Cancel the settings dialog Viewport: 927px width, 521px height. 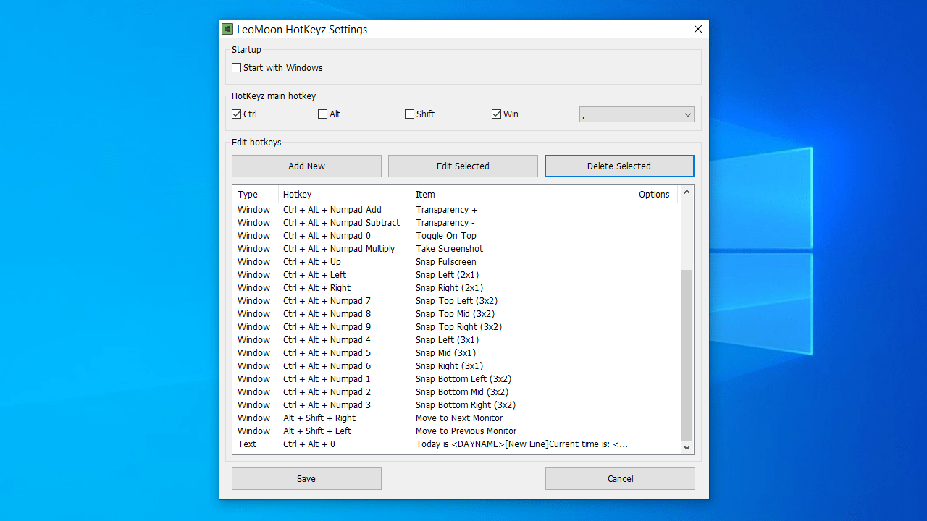(x=620, y=478)
